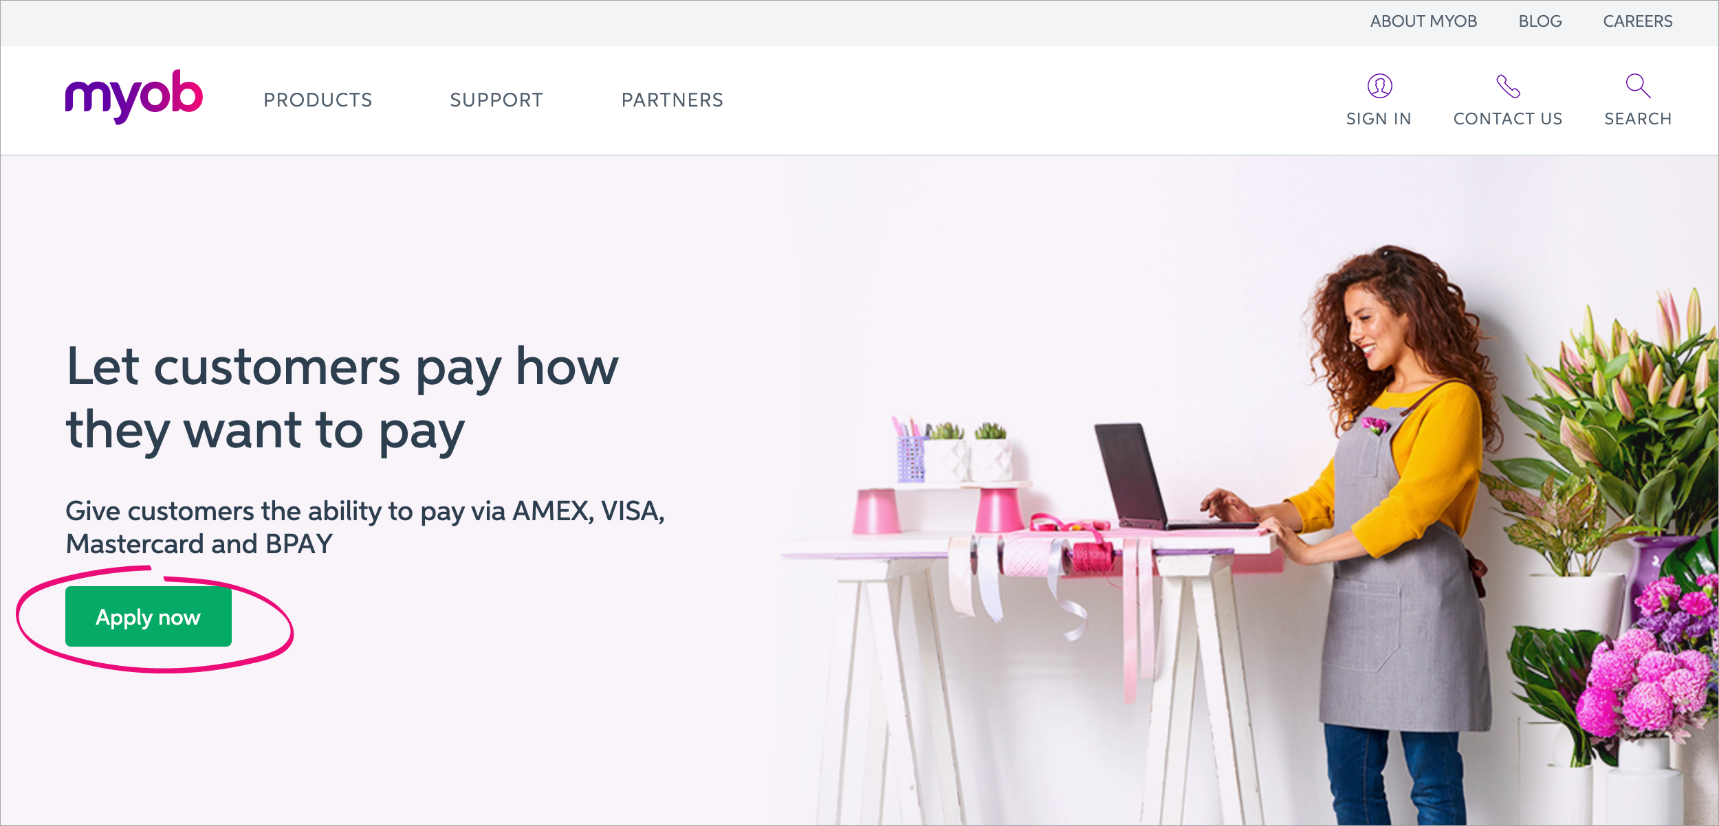This screenshot has width=1719, height=826.
Task: Click the phone handset contact icon
Action: (x=1508, y=86)
